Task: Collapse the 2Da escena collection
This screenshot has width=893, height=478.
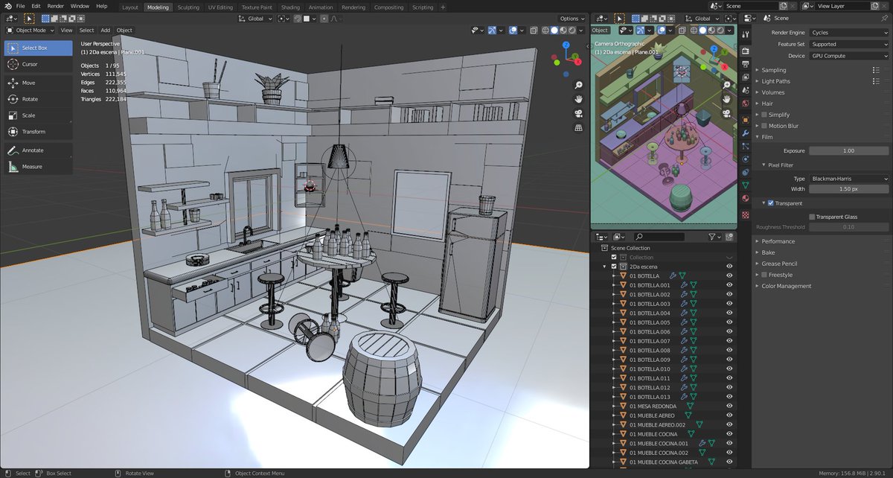Action: click(x=604, y=266)
